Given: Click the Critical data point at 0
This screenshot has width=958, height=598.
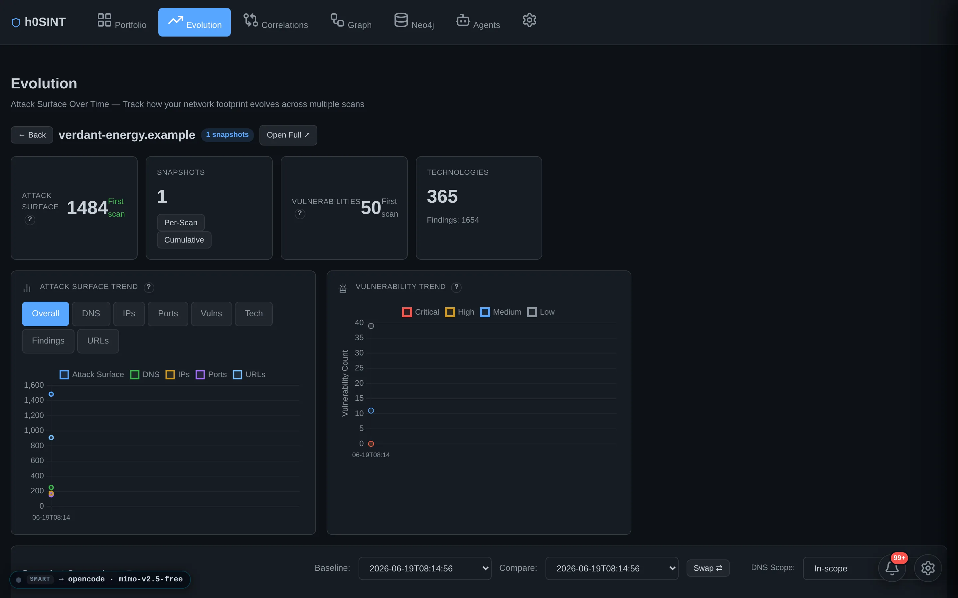Looking at the screenshot, I should click(x=371, y=444).
